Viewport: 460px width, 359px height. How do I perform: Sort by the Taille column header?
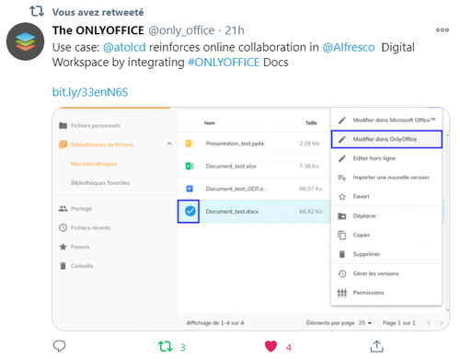coord(311,123)
